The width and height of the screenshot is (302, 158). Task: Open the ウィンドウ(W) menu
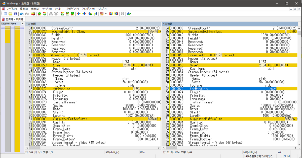tap(88, 9)
